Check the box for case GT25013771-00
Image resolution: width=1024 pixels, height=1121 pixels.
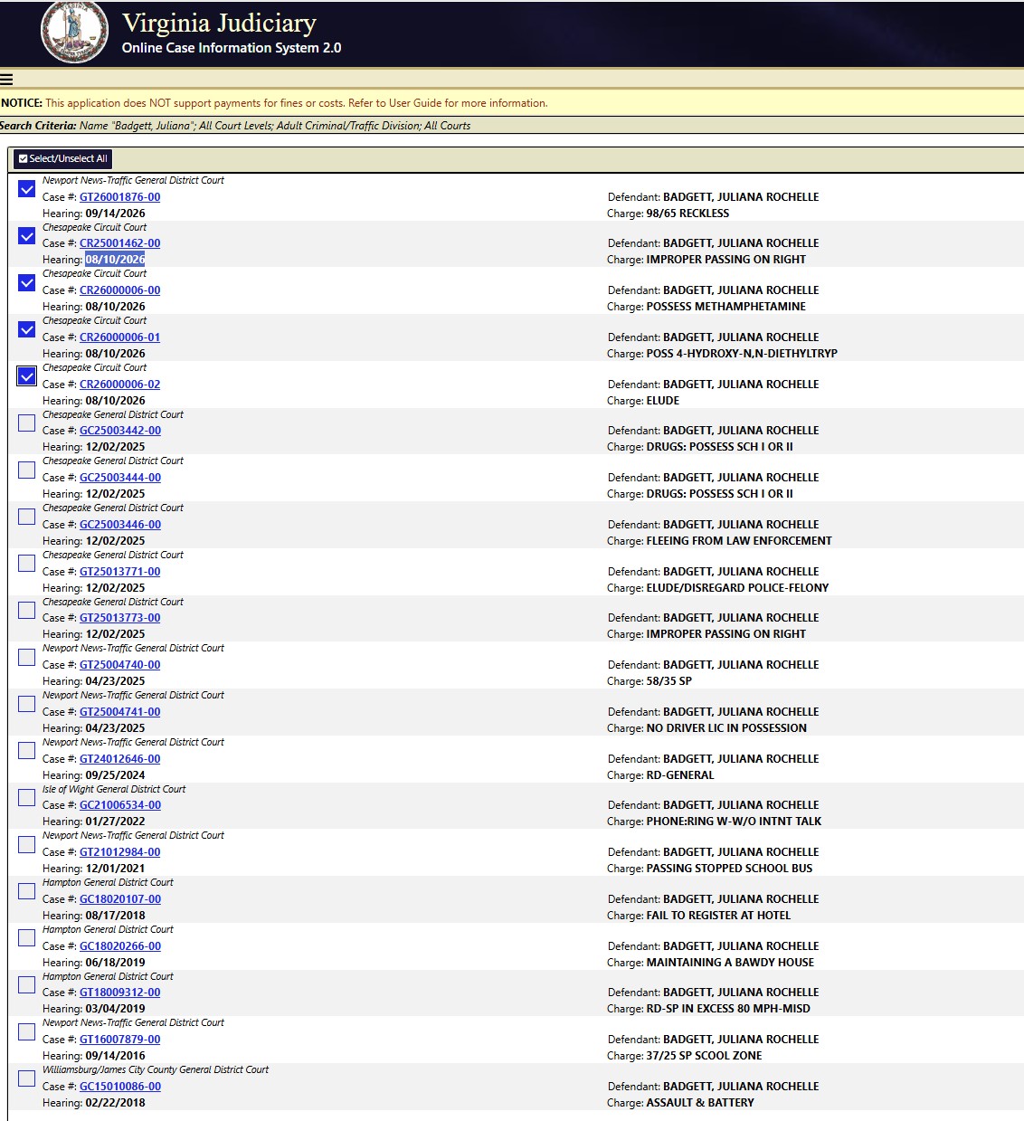click(x=27, y=564)
